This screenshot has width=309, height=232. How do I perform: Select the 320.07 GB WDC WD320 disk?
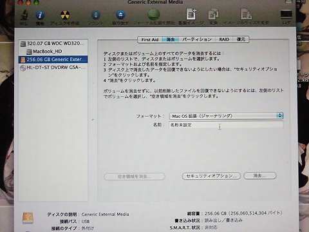[x=53, y=43]
